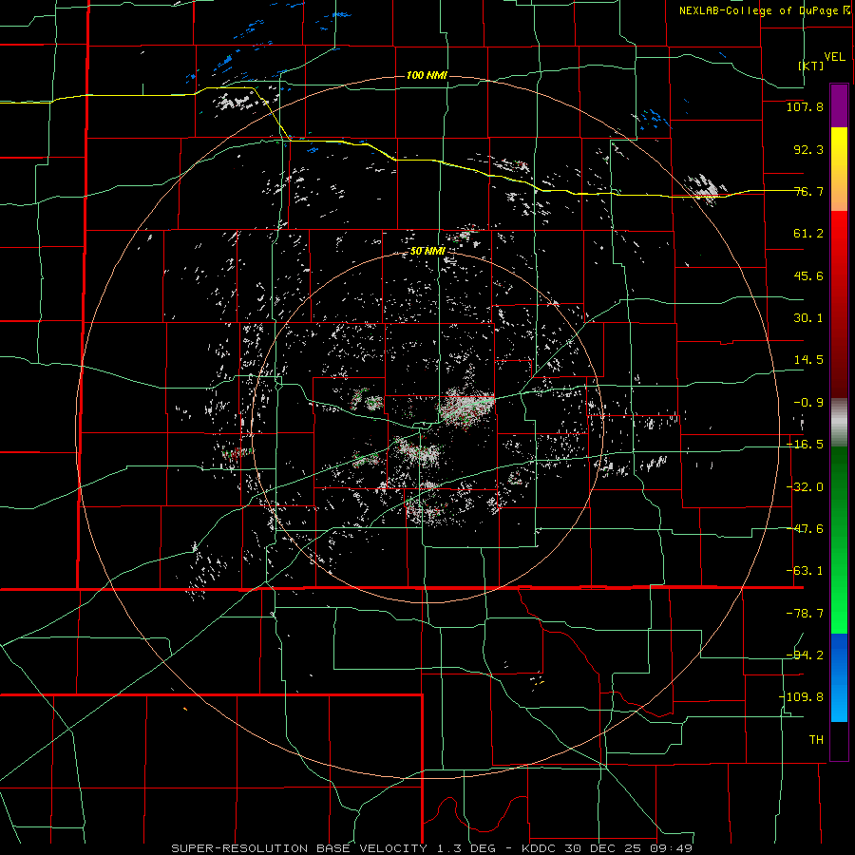Pick the green band of the velocity color bar

[839, 540]
